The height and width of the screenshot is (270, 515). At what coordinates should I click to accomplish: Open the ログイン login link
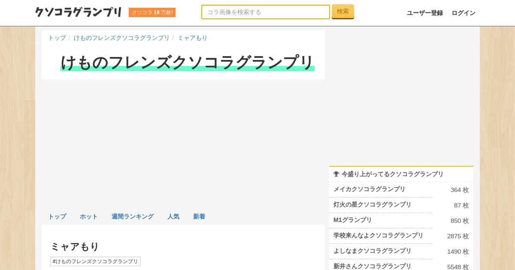463,13
